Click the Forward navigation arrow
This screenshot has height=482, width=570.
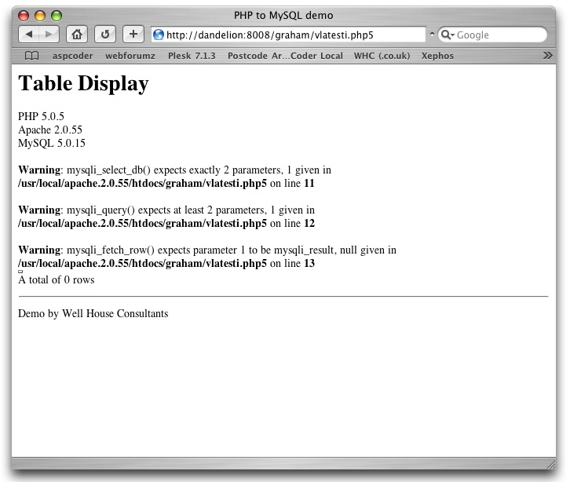coord(49,35)
